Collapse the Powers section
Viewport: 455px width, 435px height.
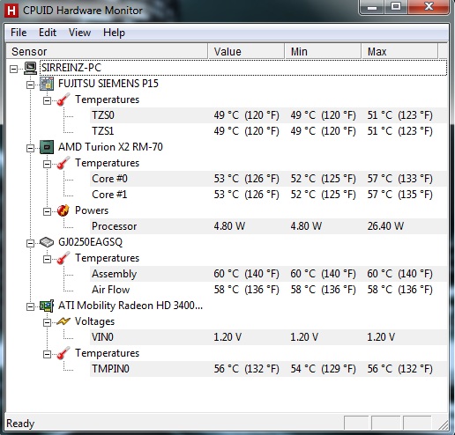pos(47,211)
